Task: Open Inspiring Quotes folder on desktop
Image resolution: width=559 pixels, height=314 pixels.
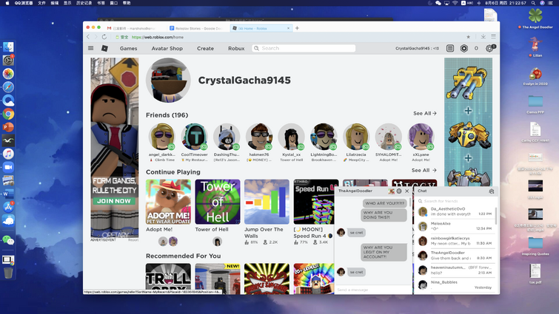Action: (535, 246)
